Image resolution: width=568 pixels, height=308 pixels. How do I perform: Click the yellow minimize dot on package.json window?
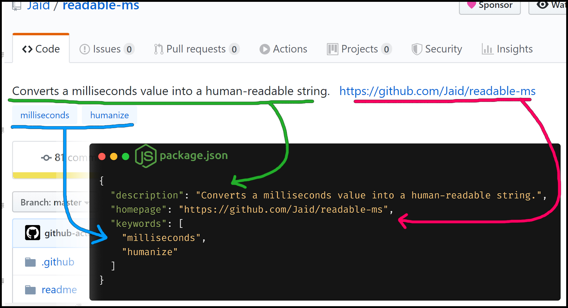point(114,156)
